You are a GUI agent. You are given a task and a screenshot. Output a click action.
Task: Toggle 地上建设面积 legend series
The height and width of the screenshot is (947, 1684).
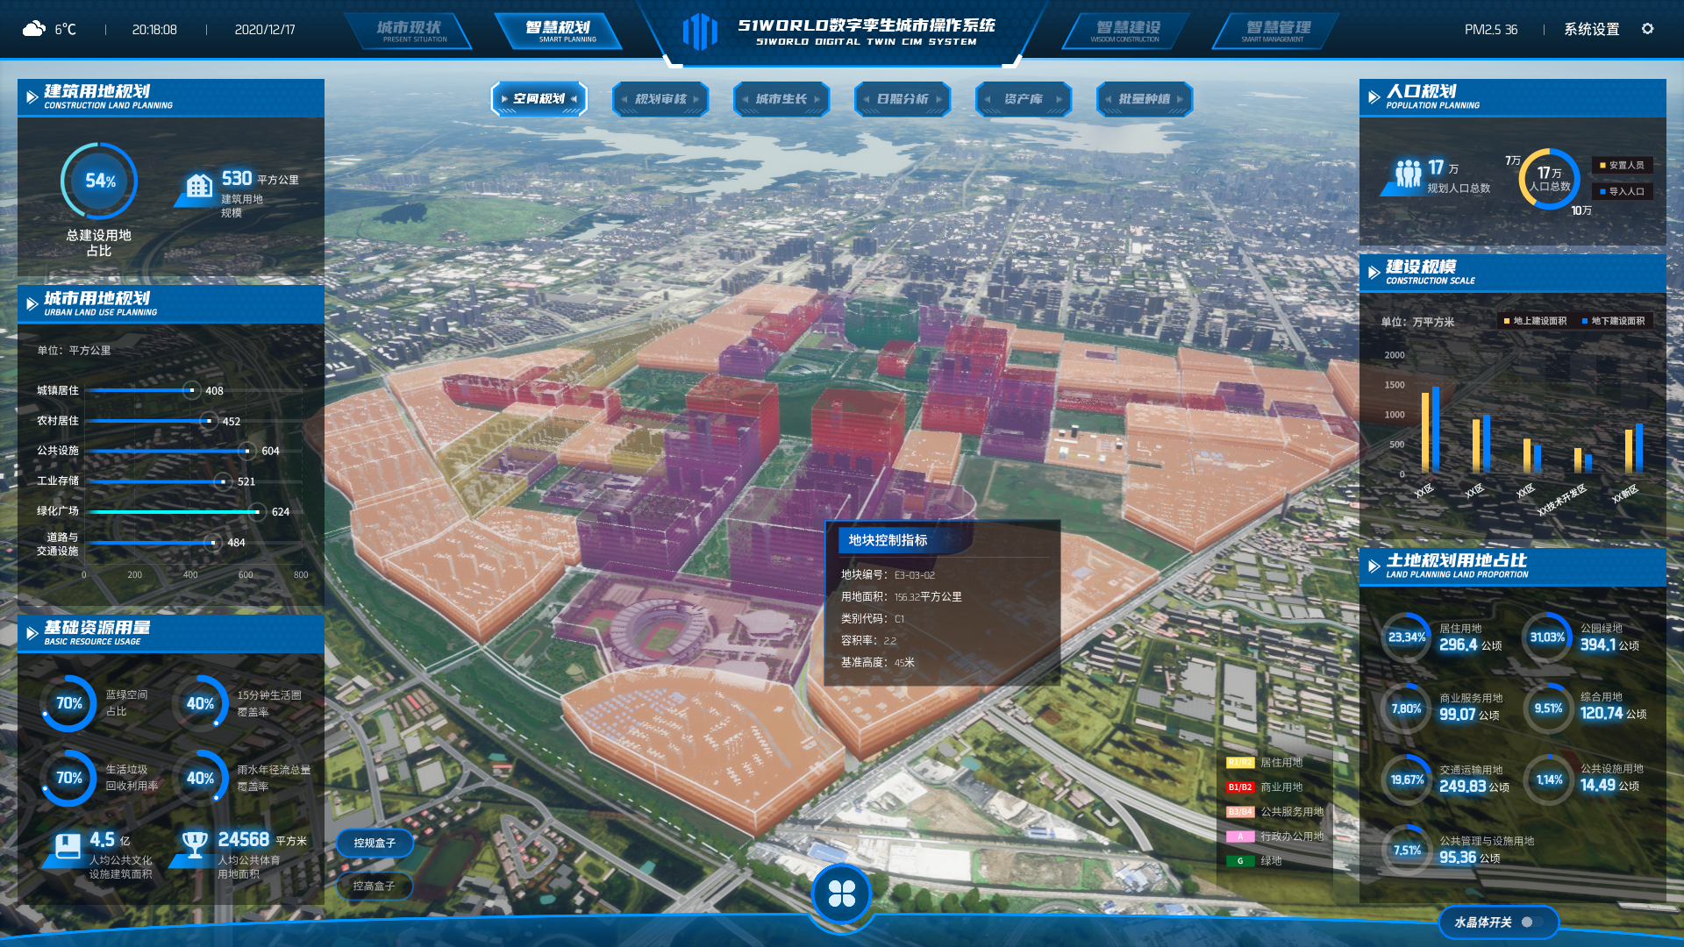[1534, 321]
